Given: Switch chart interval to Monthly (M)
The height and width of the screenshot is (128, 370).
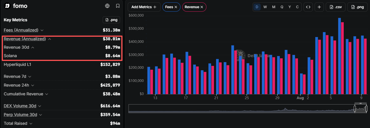Looking at the screenshot, I should point(273,7).
